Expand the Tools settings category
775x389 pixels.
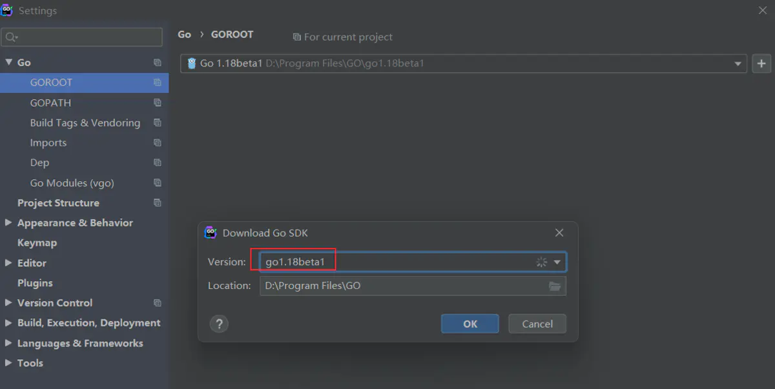pos(8,363)
